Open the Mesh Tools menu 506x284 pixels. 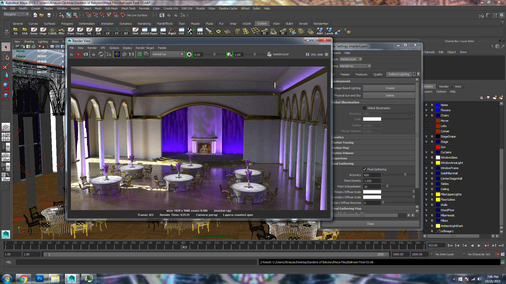[128, 8]
